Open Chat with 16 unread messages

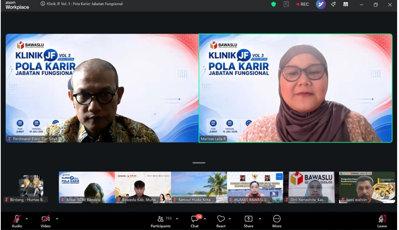click(x=195, y=221)
